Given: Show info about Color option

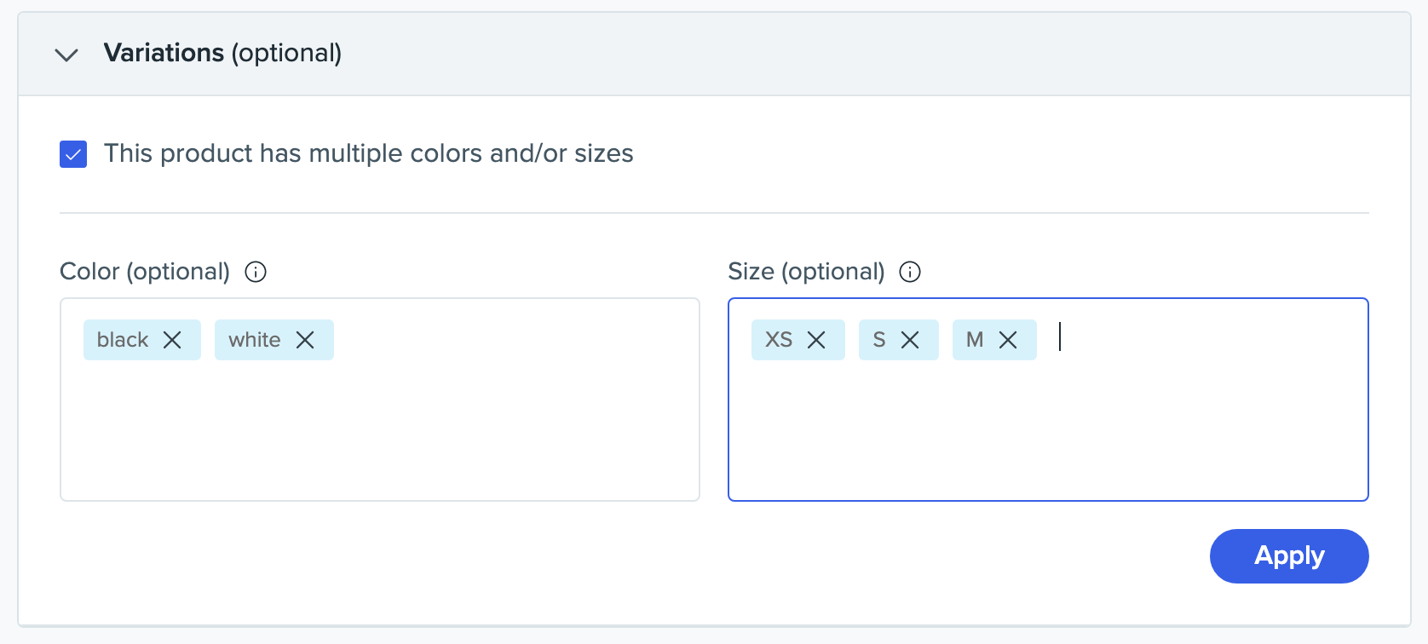Looking at the screenshot, I should point(256,272).
